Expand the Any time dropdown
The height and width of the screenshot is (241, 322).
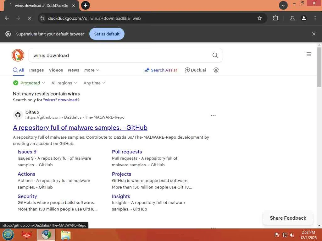(94, 83)
